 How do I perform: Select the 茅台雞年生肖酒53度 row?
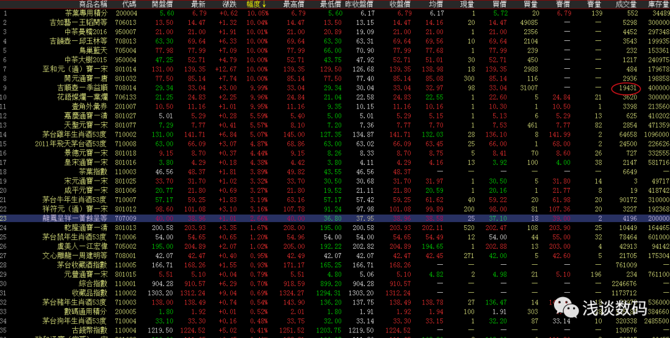point(335,134)
